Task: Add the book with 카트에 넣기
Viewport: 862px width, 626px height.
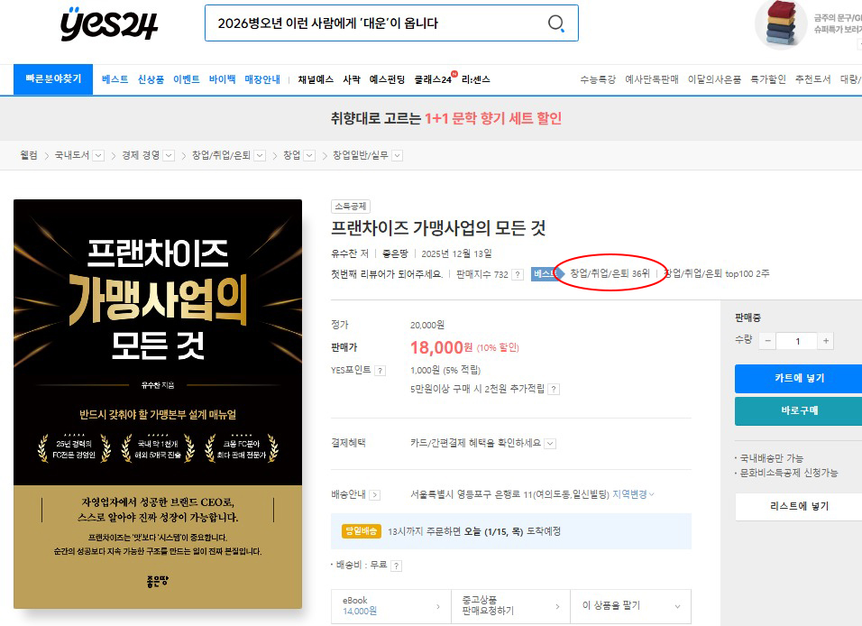Action: (797, 378)
